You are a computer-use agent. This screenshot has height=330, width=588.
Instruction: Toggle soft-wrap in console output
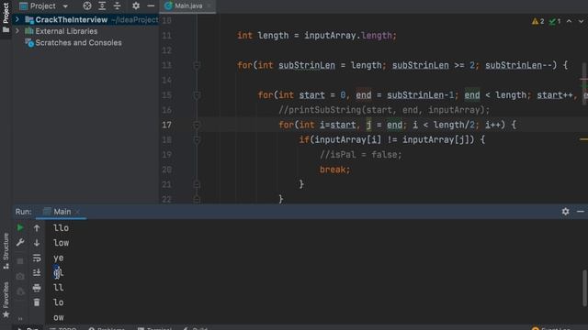click(37, 258)
